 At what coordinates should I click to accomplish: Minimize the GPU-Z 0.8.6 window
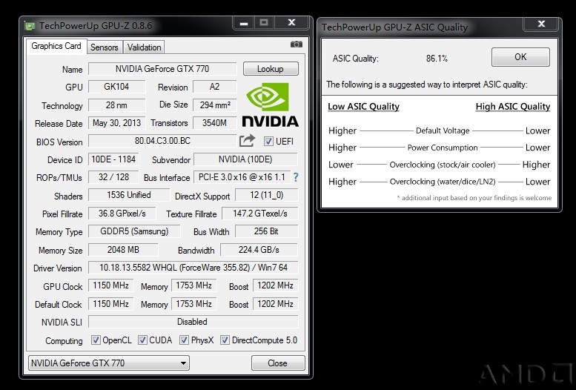click(x=244, y=23)
